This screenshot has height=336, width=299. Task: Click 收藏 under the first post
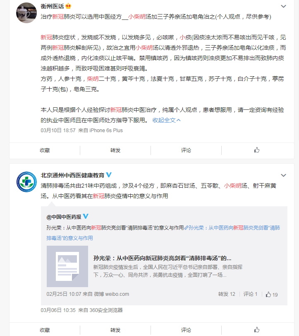[x=45, y=150]
